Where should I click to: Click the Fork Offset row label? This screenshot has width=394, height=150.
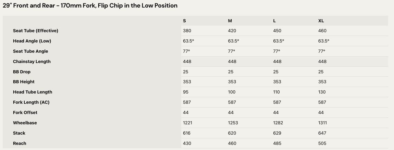point(25,112)
